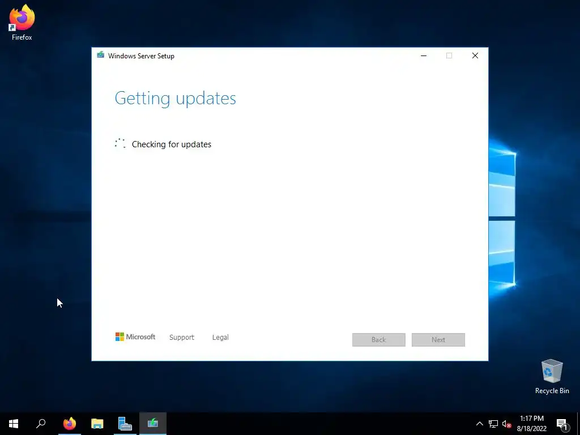
Task: Open the Windows Start menu
Action: click(x=14, y=424)
